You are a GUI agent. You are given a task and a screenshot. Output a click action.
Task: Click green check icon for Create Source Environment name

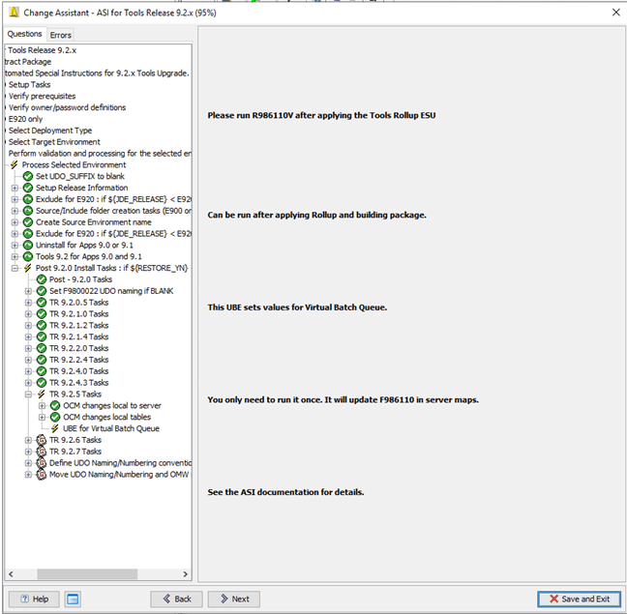coord(28,222)
